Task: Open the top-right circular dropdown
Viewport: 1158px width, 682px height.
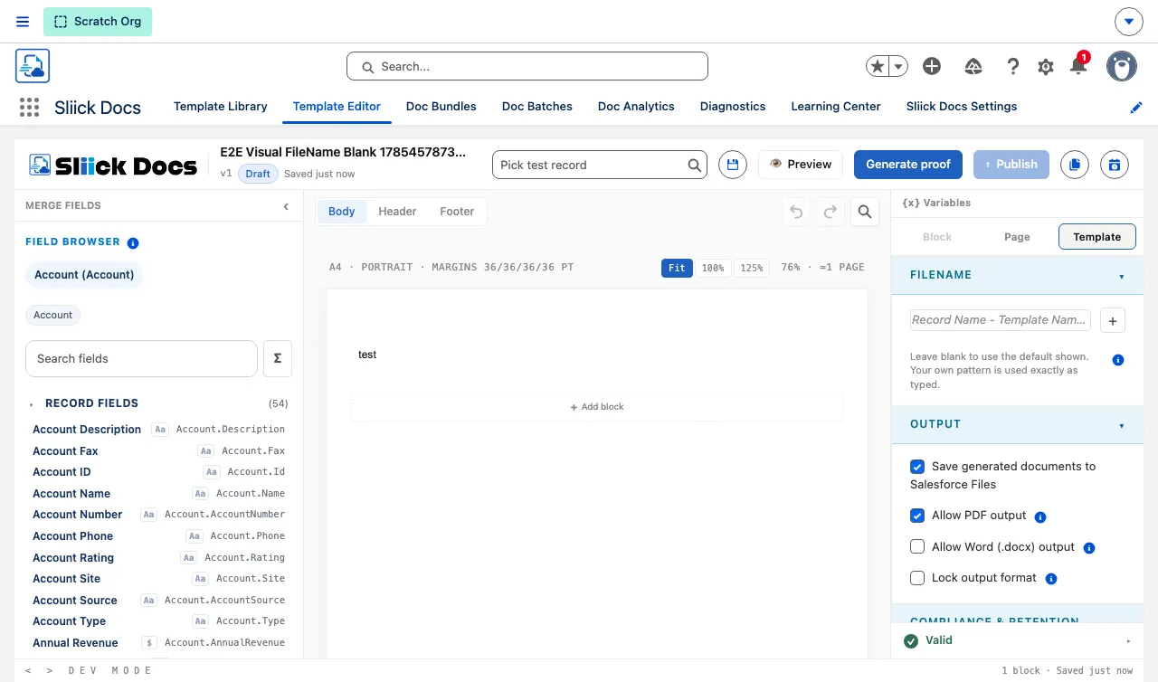Action: coord(1129,22)
